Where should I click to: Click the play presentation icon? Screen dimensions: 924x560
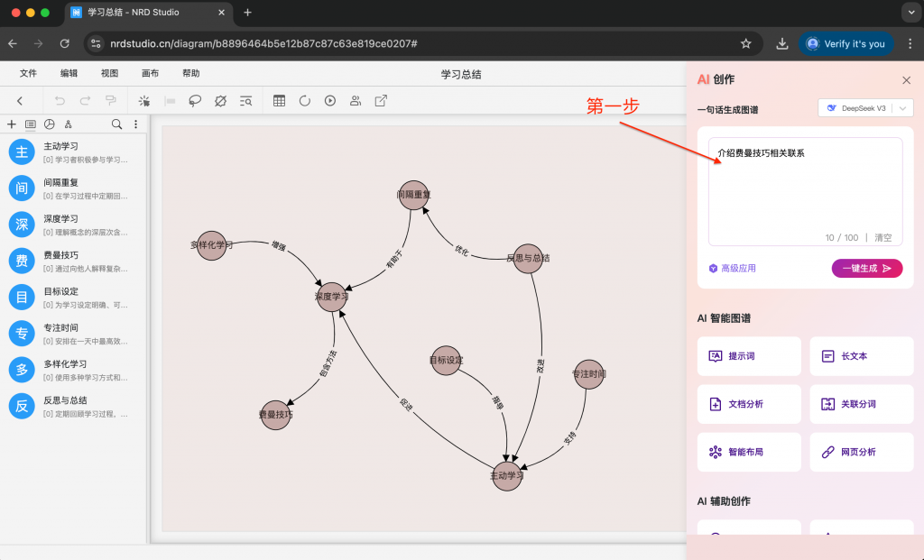330,101
